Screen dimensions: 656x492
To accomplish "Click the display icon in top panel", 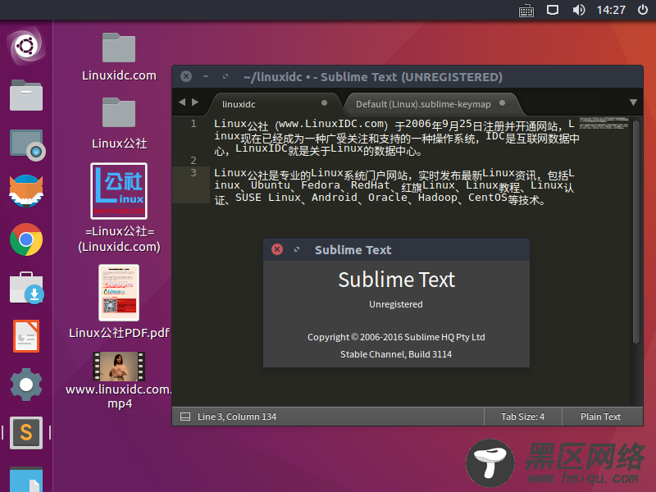I will (553, 10).
